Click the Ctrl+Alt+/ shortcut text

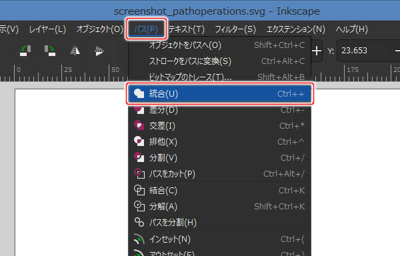coord(284,174)
